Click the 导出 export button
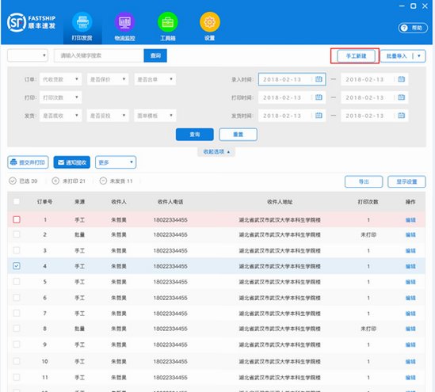The image size is (435, 392). (364, 182)
